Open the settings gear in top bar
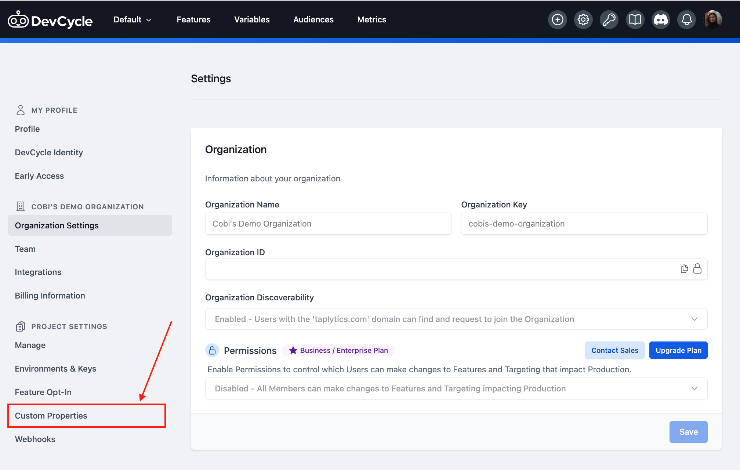 pos(583,19)
